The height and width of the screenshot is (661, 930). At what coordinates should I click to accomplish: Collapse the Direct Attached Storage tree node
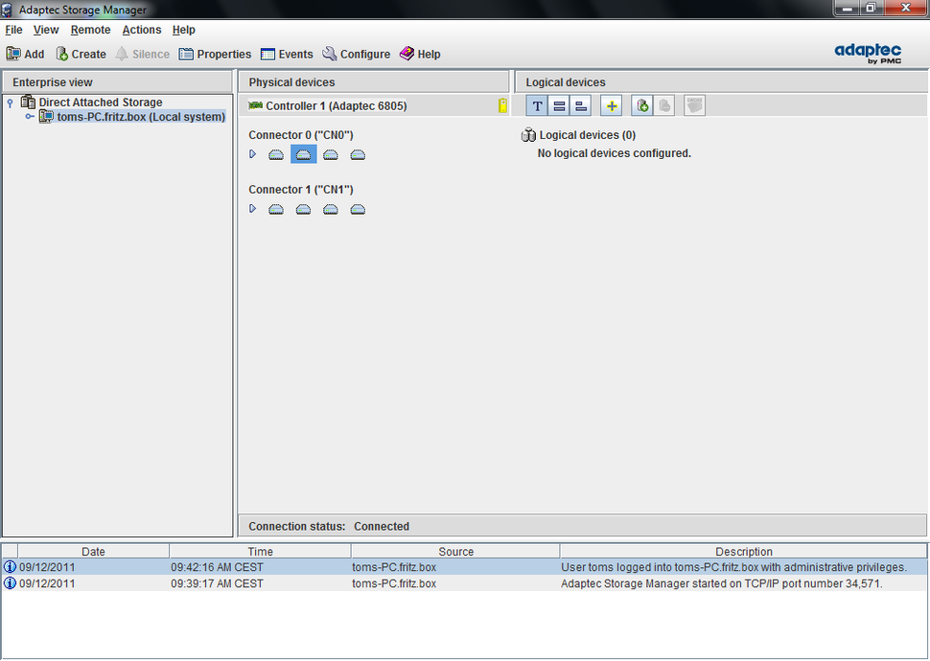(x=11, y=103)
